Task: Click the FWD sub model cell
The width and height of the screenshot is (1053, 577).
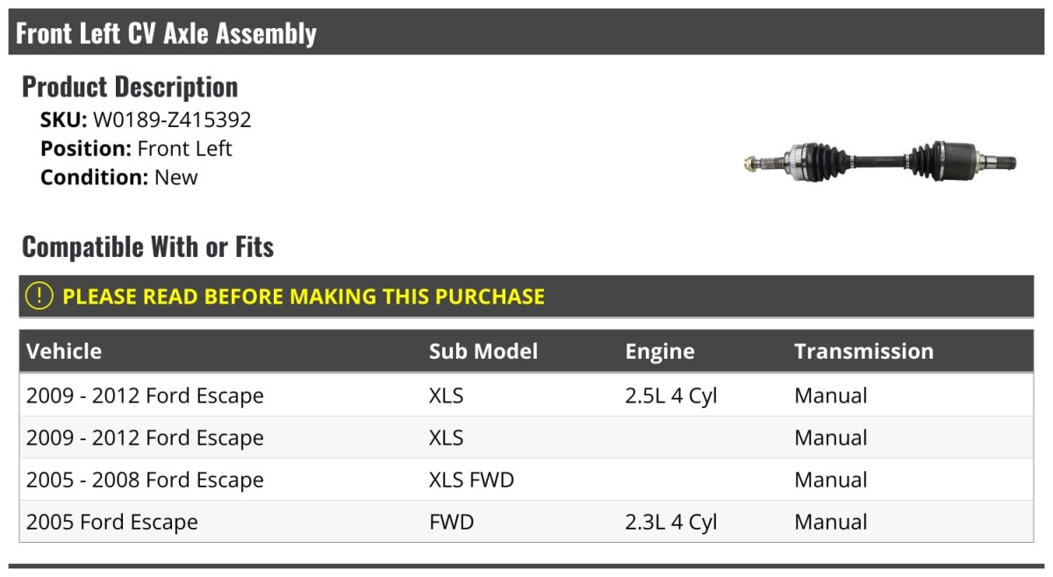Action: (x=451, y=522)
